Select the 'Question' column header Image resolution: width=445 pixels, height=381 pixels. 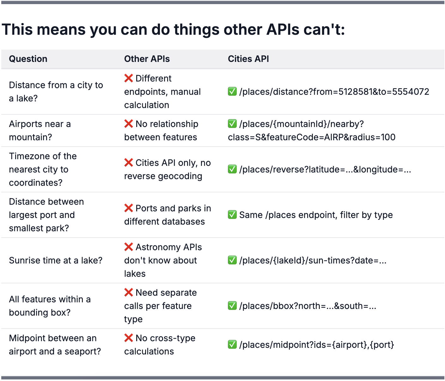28,59
